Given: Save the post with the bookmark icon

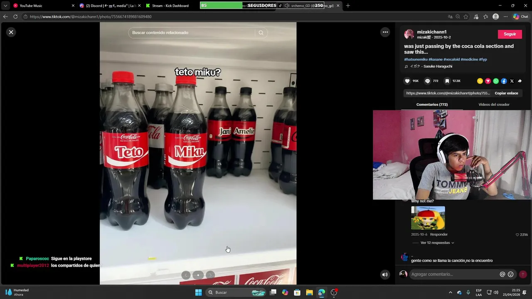Looking at the screenshot, I should point(447,81).
